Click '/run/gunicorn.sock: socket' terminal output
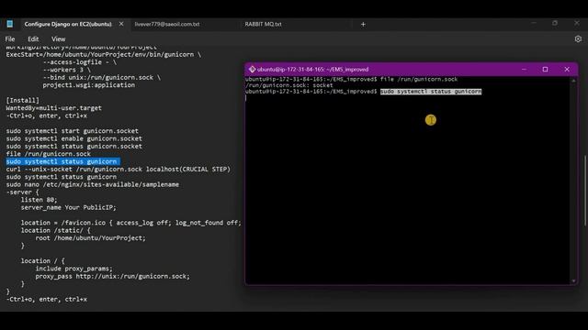 pyautogui.click(x=288, y=85)
